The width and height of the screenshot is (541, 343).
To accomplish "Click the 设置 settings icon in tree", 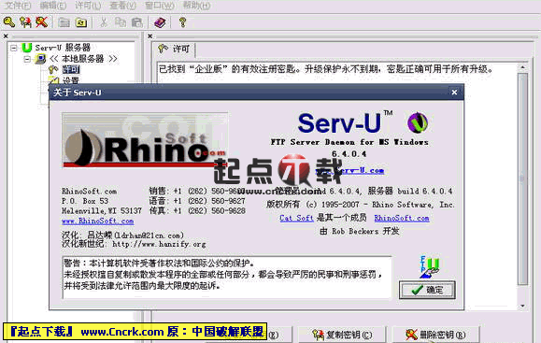I will 53,80.
